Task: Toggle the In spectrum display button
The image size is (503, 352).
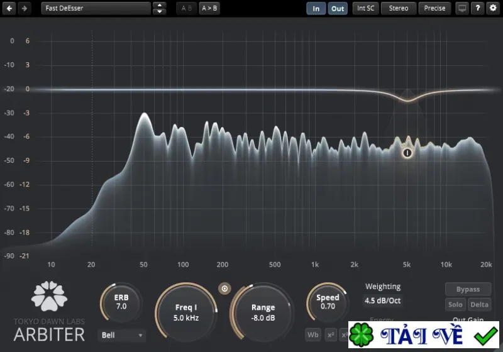Action: click(316, 8)
